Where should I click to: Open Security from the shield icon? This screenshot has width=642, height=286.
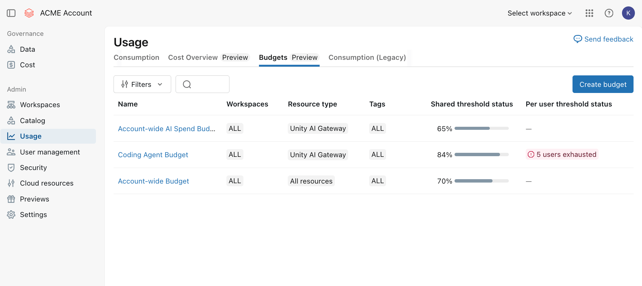point(11,168)
